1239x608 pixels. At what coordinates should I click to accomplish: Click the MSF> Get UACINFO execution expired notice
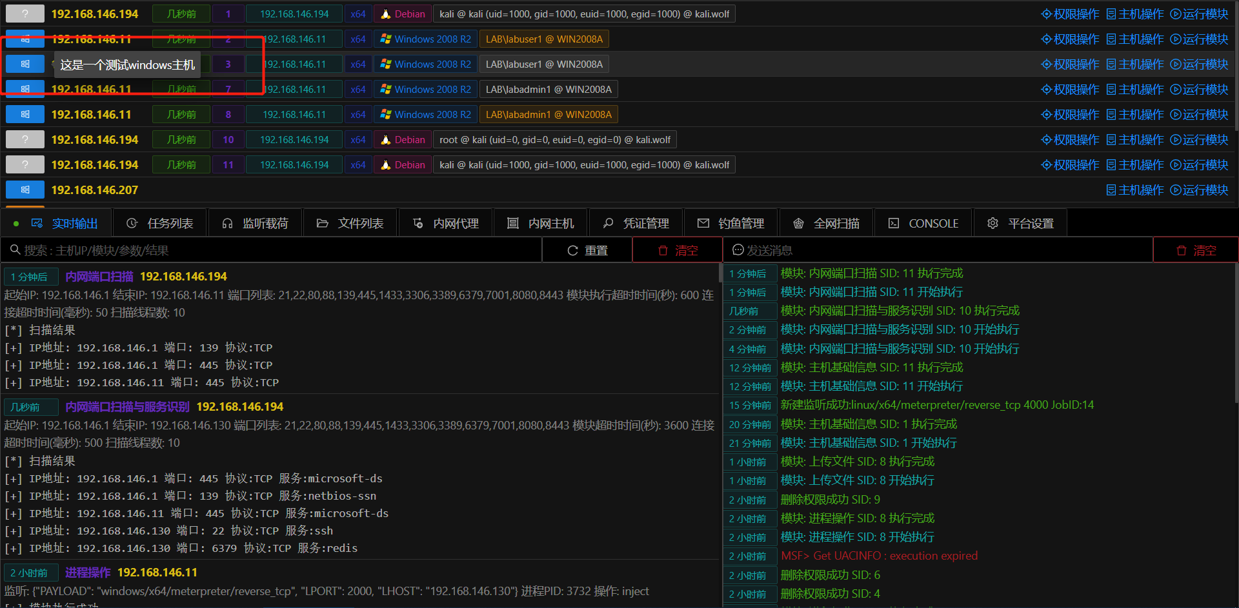879,556
